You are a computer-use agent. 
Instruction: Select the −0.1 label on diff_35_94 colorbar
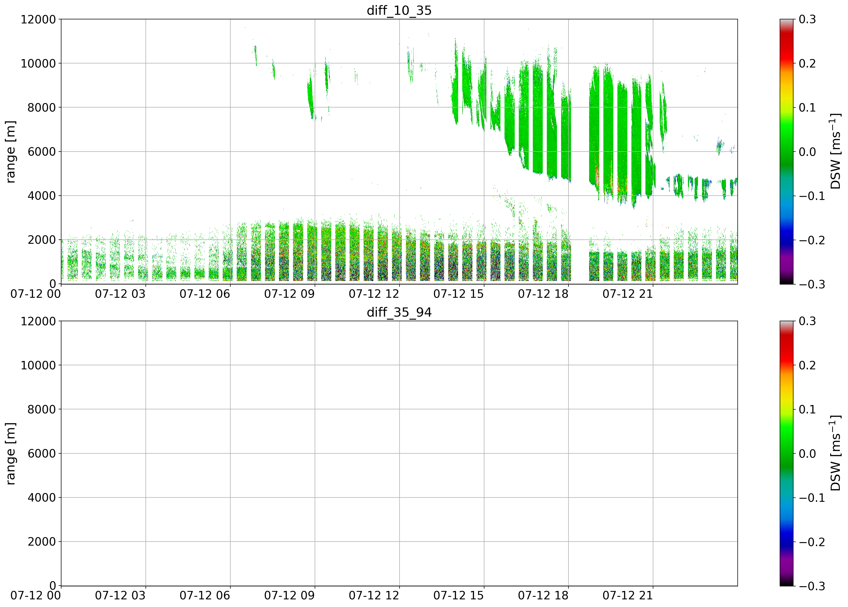(x=812, y=498)
